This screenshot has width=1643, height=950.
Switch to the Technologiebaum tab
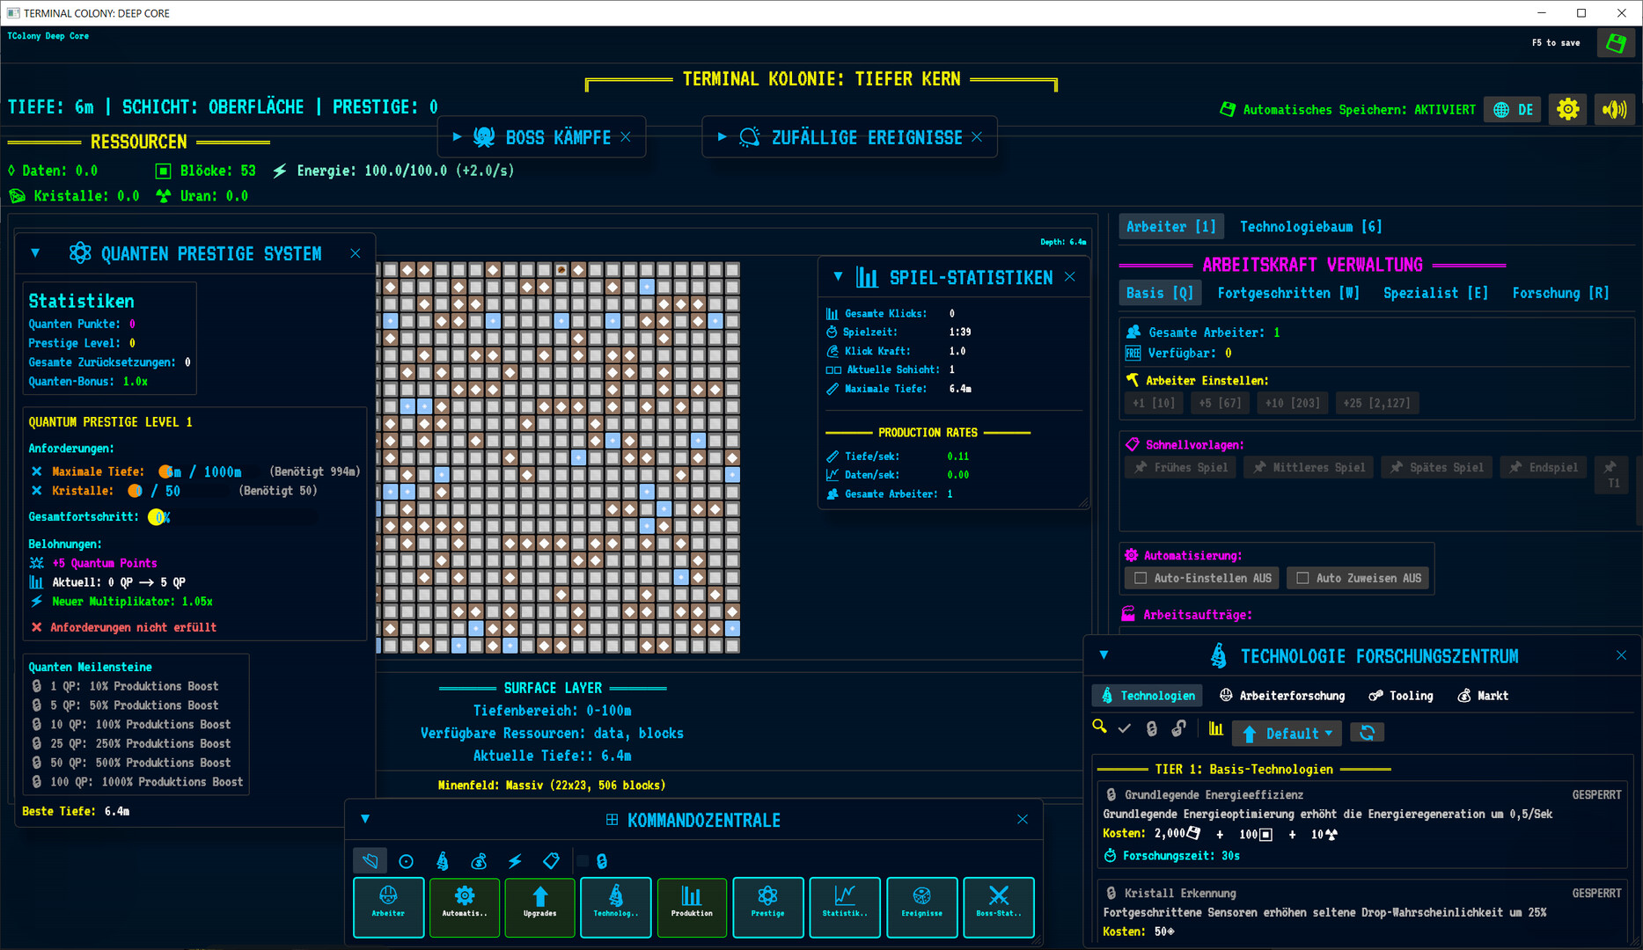1310,227
